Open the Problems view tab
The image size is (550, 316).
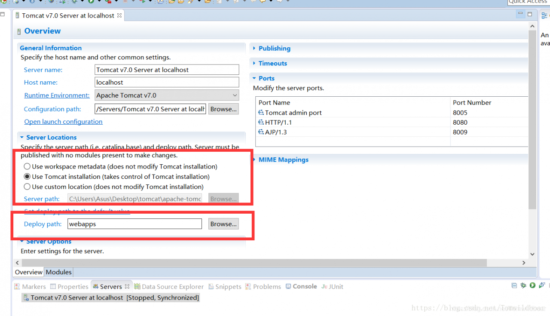coord(263,287)
